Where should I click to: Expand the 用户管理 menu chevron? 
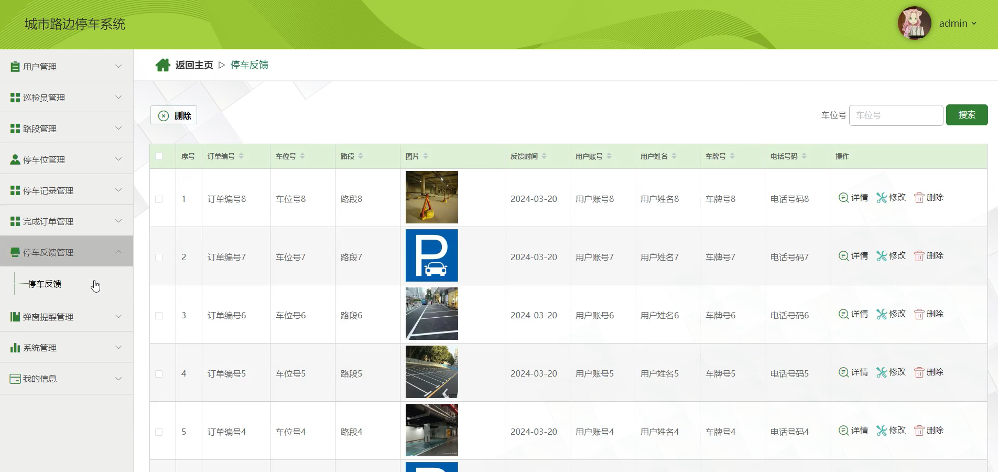point(118,66)
